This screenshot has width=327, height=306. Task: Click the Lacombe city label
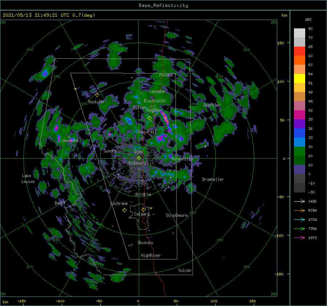coord(157,91)
